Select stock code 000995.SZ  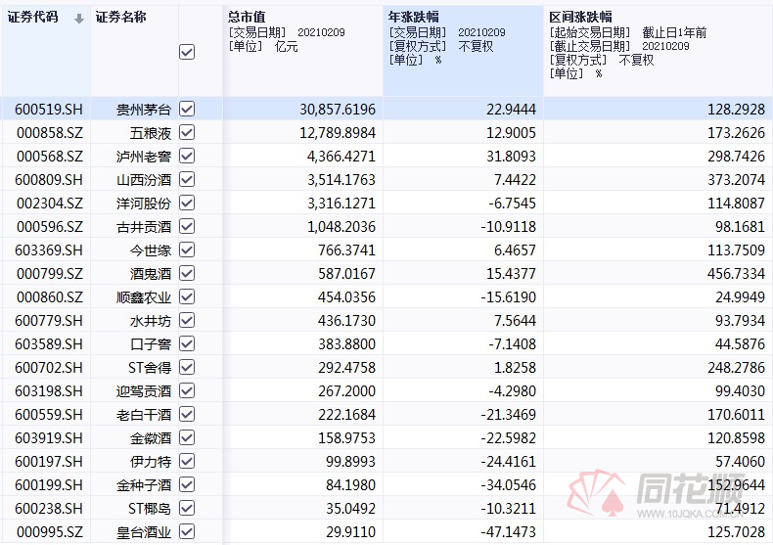tap(50, 532)
